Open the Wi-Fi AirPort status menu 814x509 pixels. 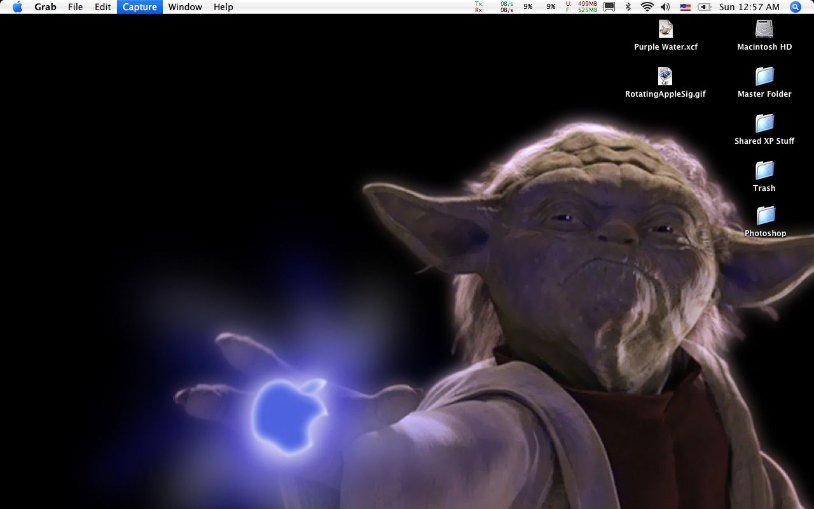click(647, 7)
